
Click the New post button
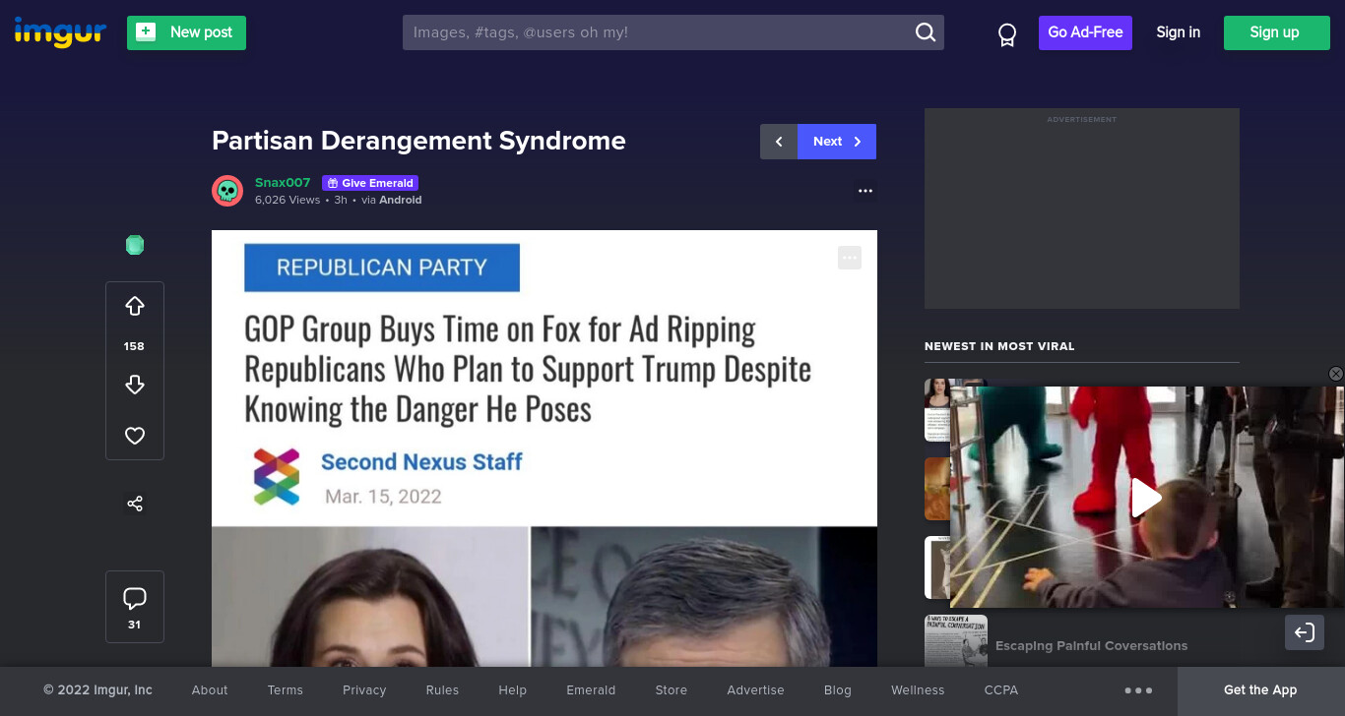(186, 32)
